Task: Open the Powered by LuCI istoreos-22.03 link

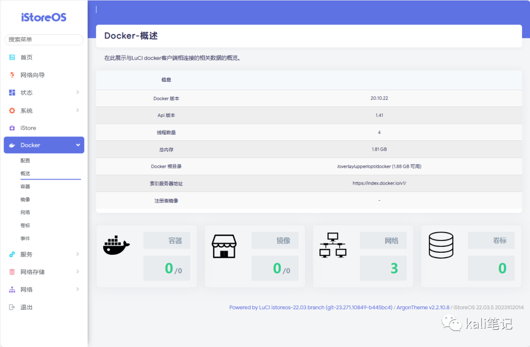Action: click(x=311, y=307)
